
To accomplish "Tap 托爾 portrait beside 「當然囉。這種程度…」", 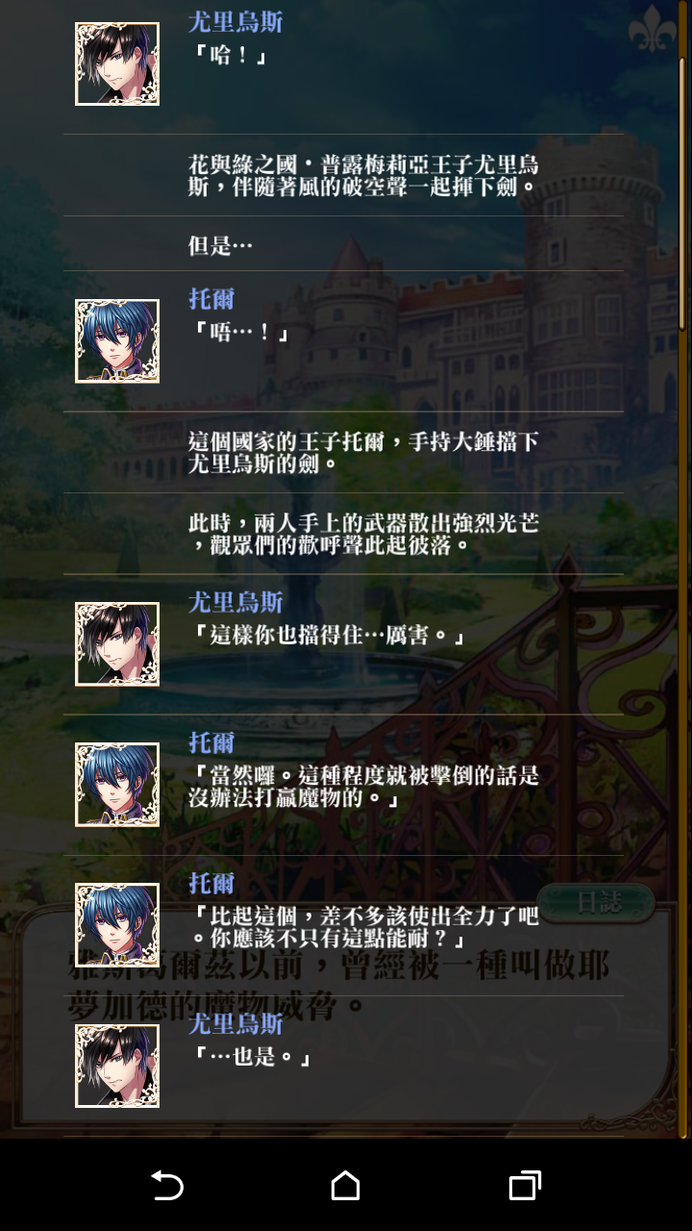I will point(117,785).
